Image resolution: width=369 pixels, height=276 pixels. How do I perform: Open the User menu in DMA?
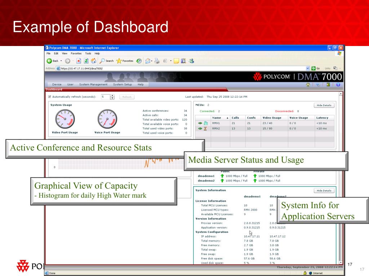[70, 84]
